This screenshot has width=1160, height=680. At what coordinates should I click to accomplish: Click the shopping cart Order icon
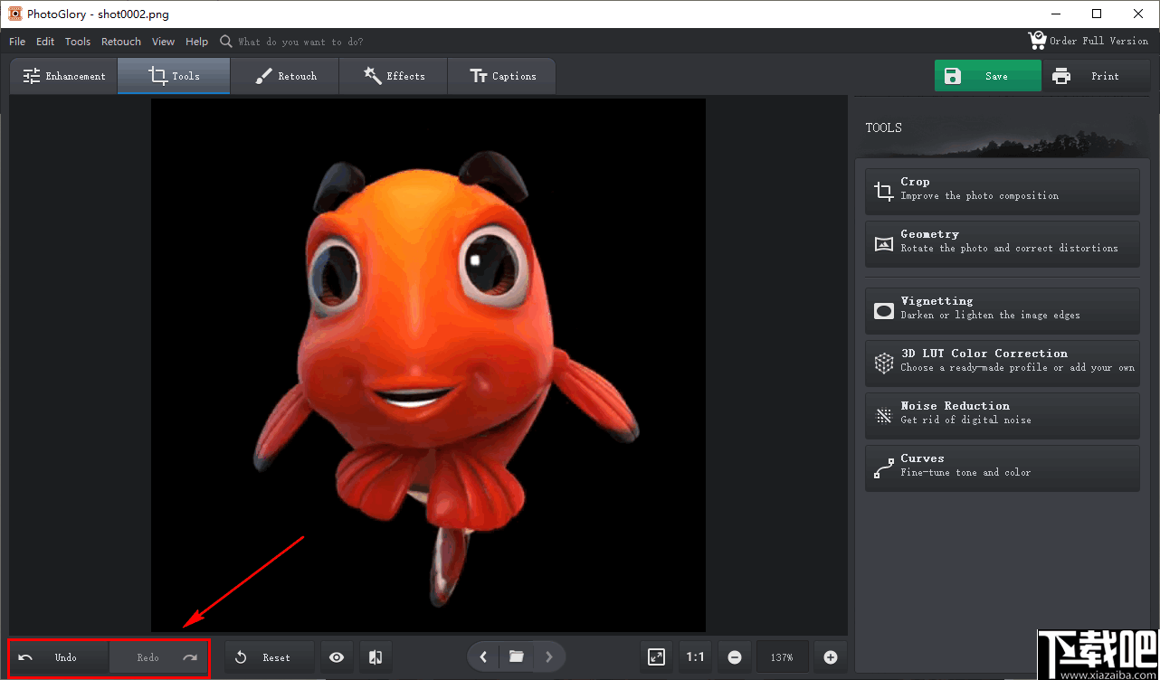[x=1037, y=41]
